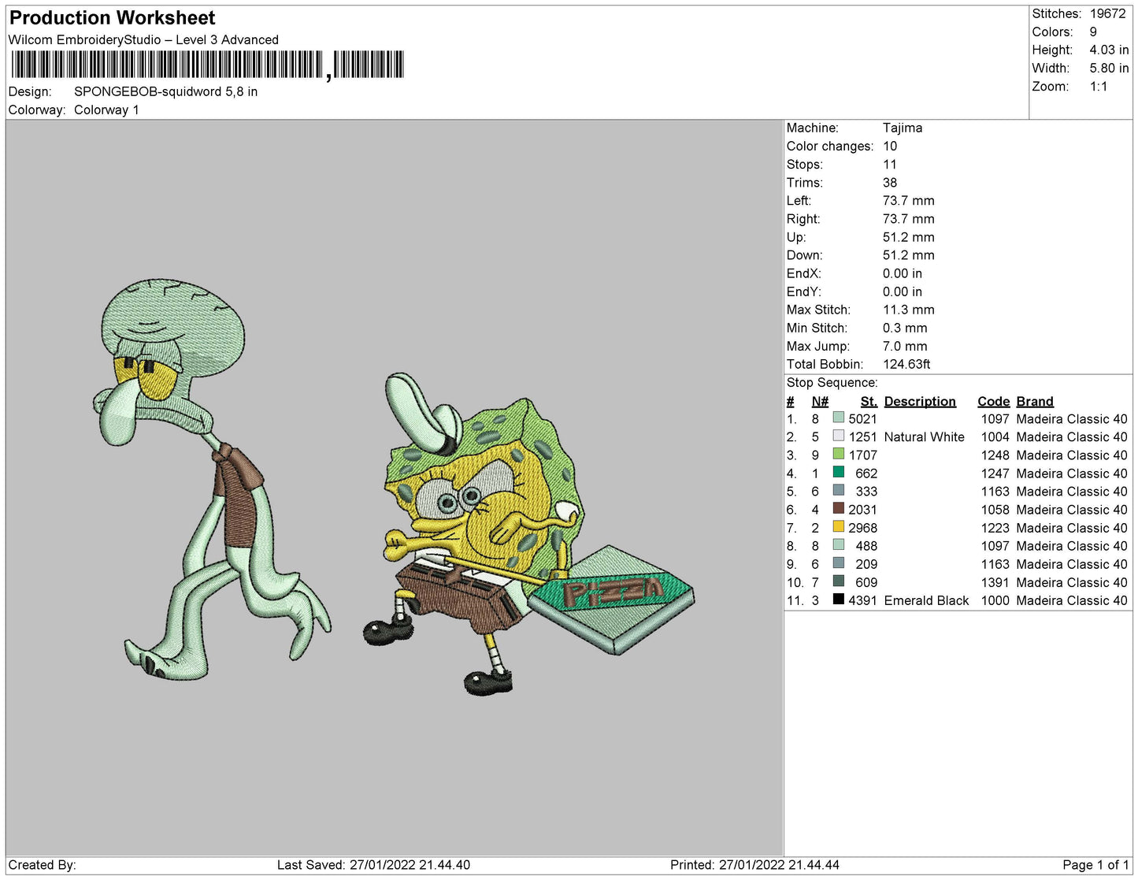
Task: Click the Machine value Tajima
Action: 903,128
